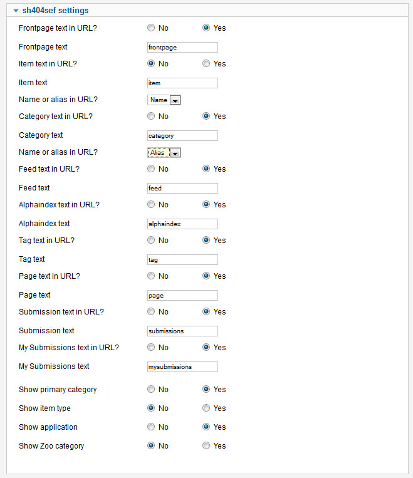Collapse the sh404sef settings panel
This screenshot has width=413, height=478.
coord(16,11)
